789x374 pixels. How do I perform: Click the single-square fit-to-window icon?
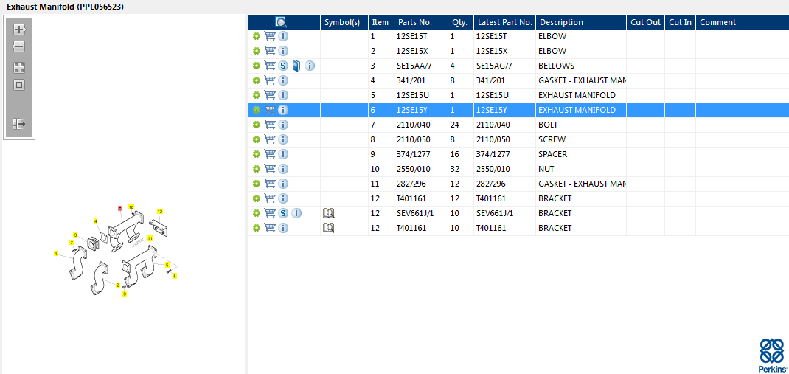[x=19, y=85]
